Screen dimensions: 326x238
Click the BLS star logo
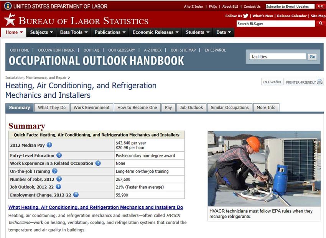10,19
